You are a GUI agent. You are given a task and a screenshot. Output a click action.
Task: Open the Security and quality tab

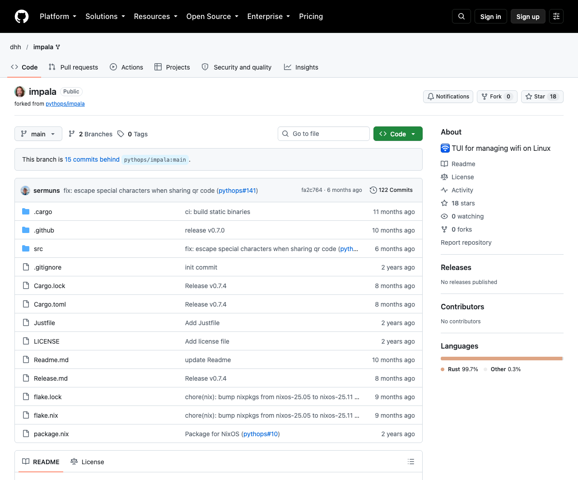[x=237, y=67]
